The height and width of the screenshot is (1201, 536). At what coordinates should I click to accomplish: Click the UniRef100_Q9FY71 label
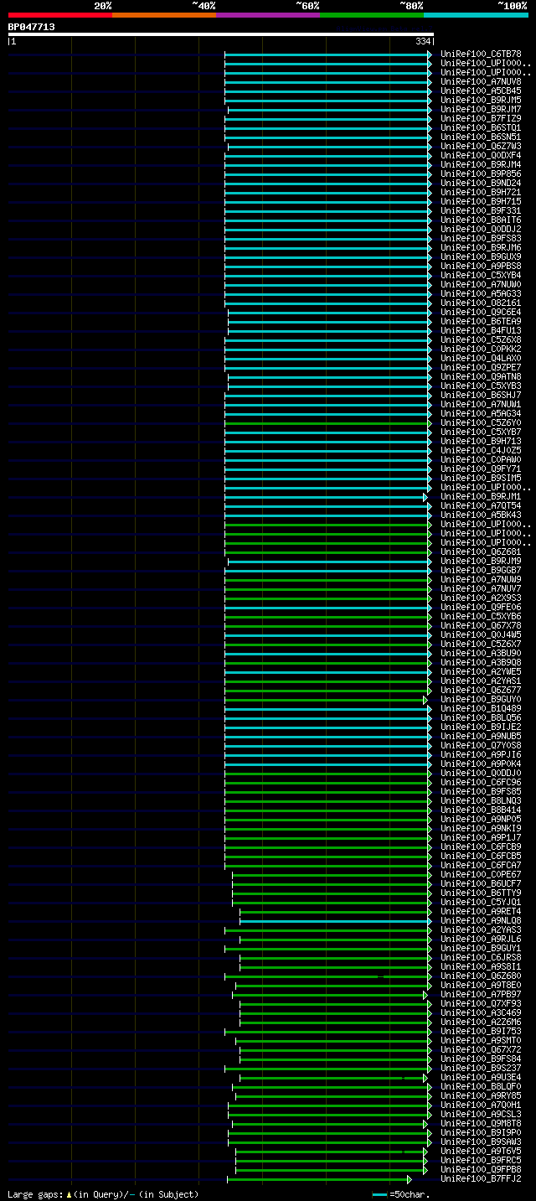coord(482,469)
